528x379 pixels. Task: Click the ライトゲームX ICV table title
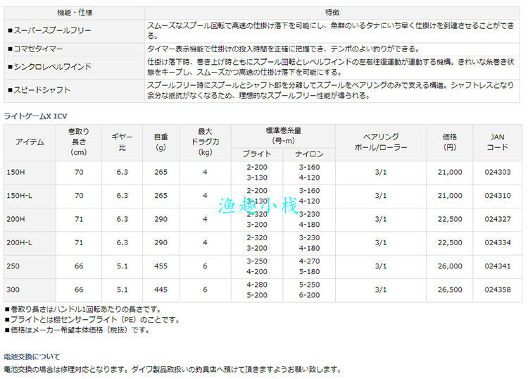click(x=35, y=116)
